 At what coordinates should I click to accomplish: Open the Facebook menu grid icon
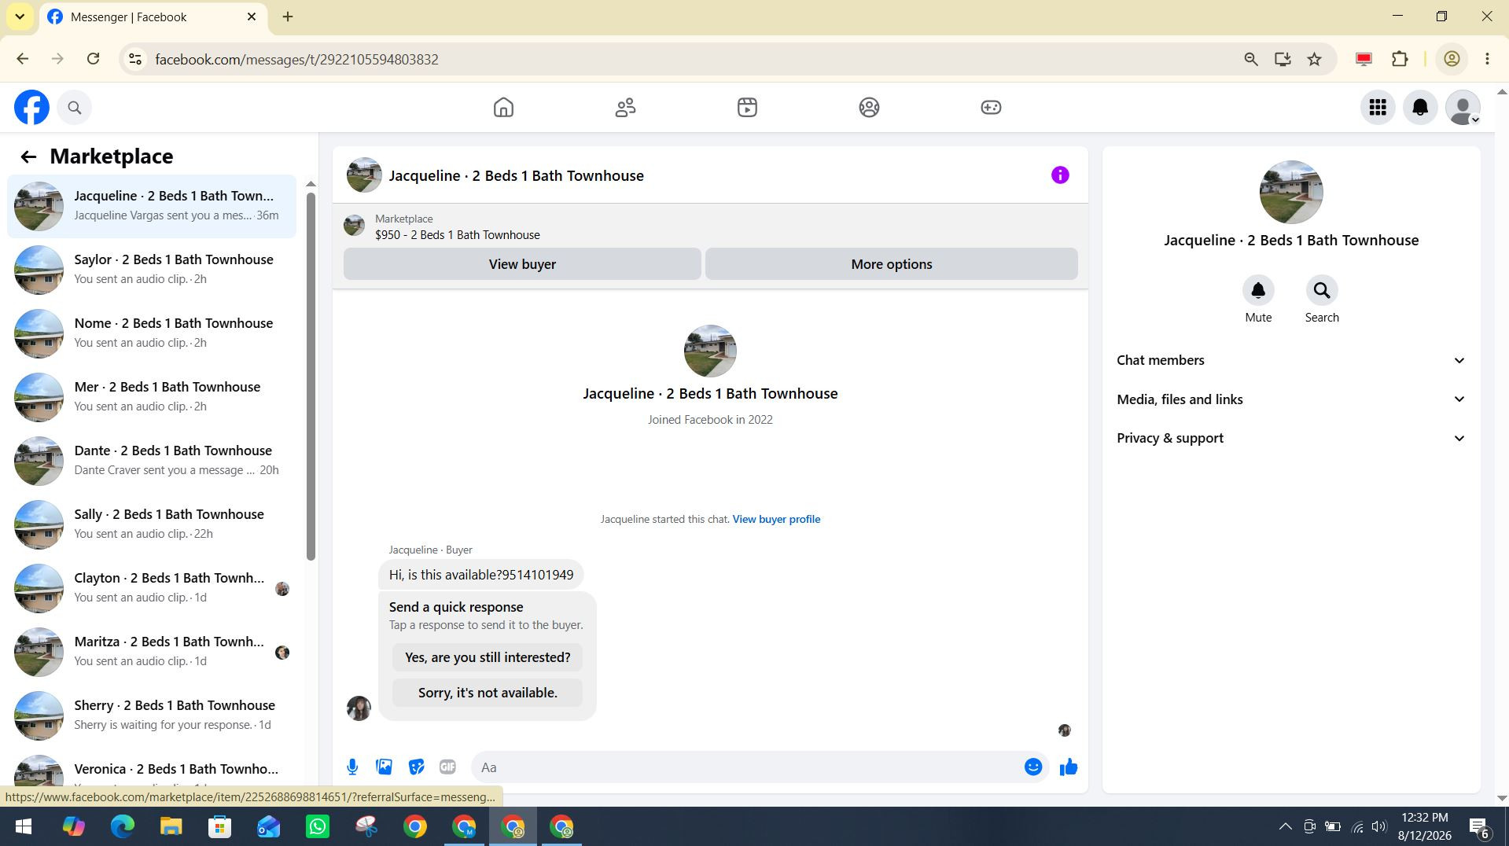[1378, 108]
